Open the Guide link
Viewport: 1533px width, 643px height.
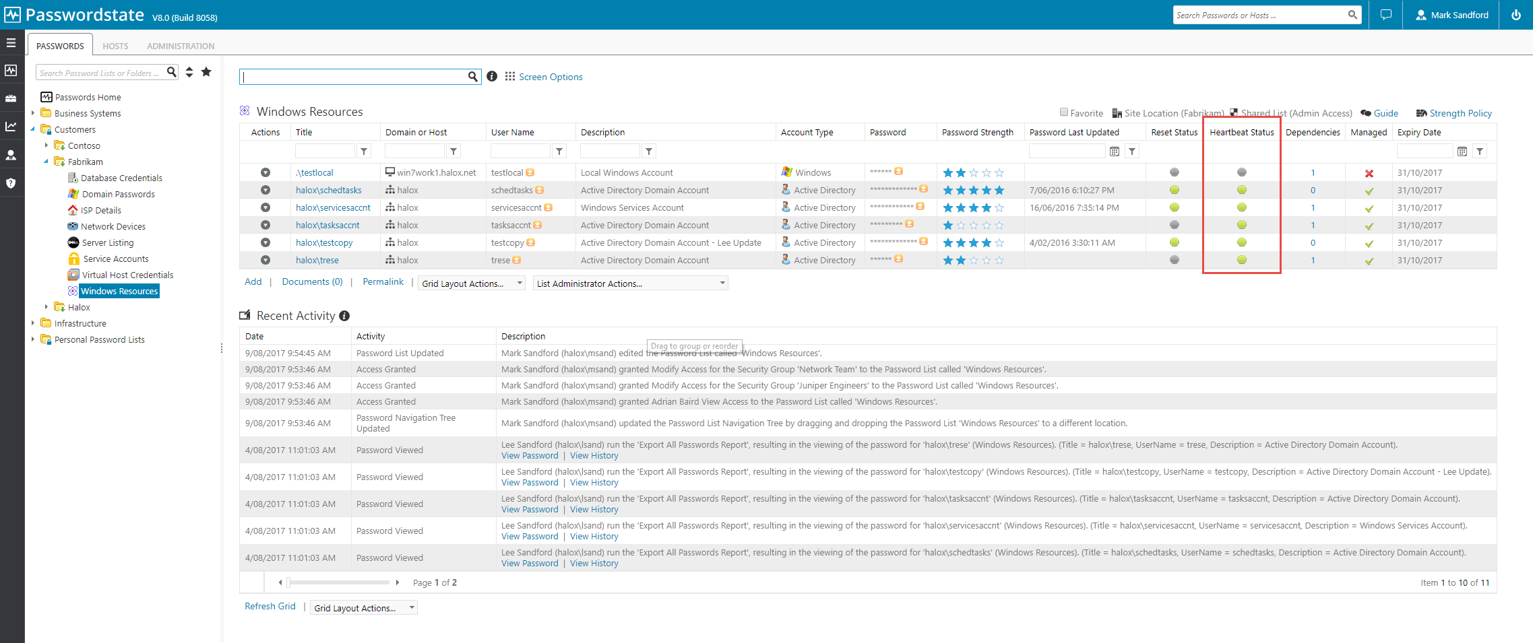(1385, 113)
